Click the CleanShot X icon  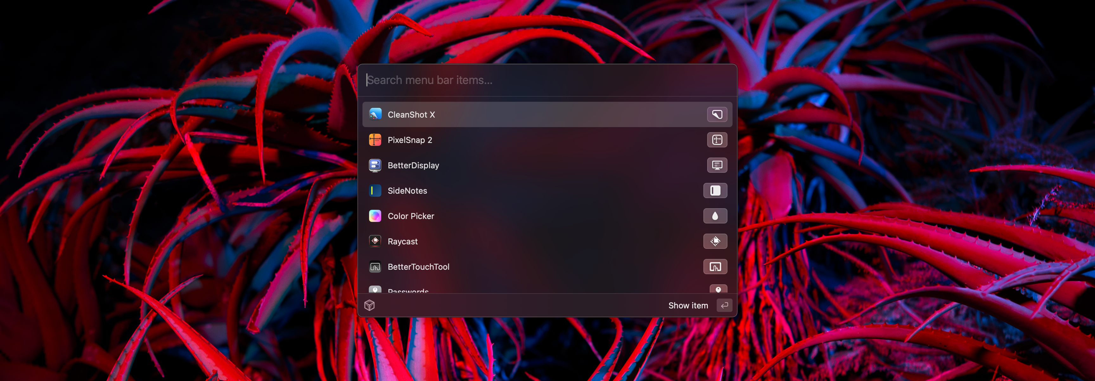pos(376,114)
